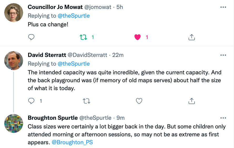The height and width of the screenshot is (148, 234).
Task: Open more options for Broughton Spurtle's tweet
Action: (223, 118)
